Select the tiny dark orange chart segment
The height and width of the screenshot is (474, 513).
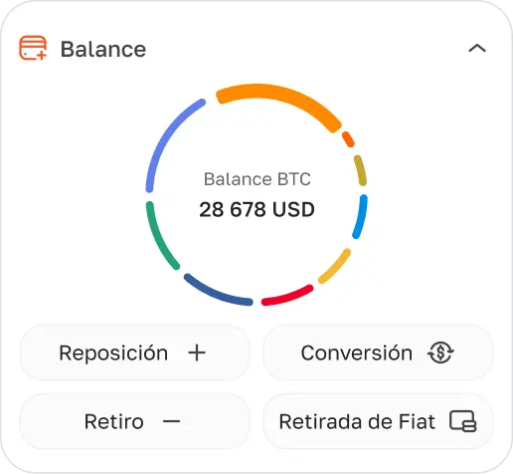(348, 139)
